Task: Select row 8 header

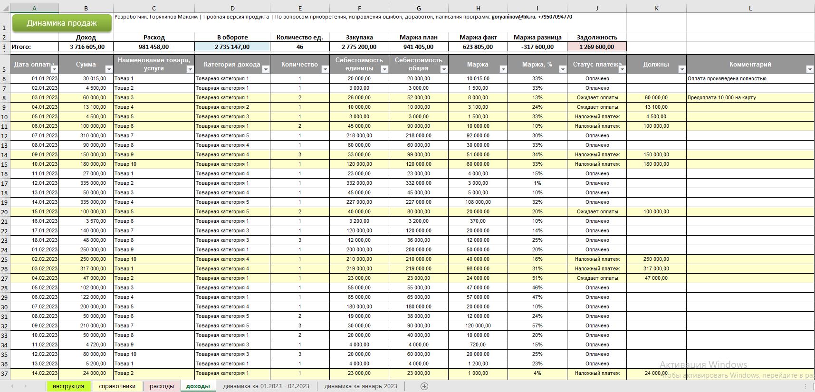Action: tap(5, 98)
